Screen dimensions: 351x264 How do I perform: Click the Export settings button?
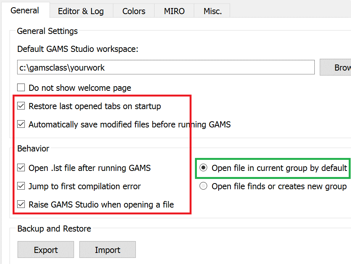(x=46, y=250)
